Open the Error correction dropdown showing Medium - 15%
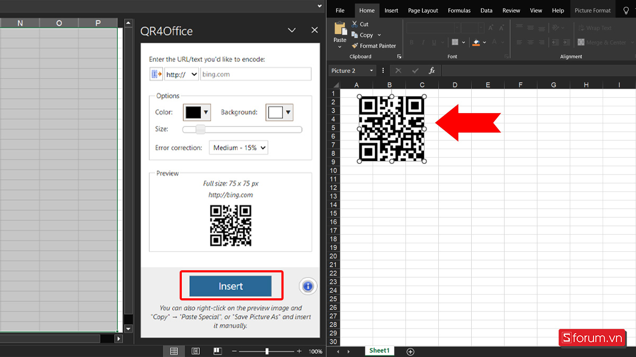Image resolution: width=636 pixels, height=357 pixels. click(x=238, y=147)
